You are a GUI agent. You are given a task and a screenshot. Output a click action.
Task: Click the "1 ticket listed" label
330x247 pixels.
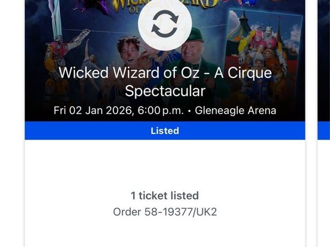pos(164,195)
